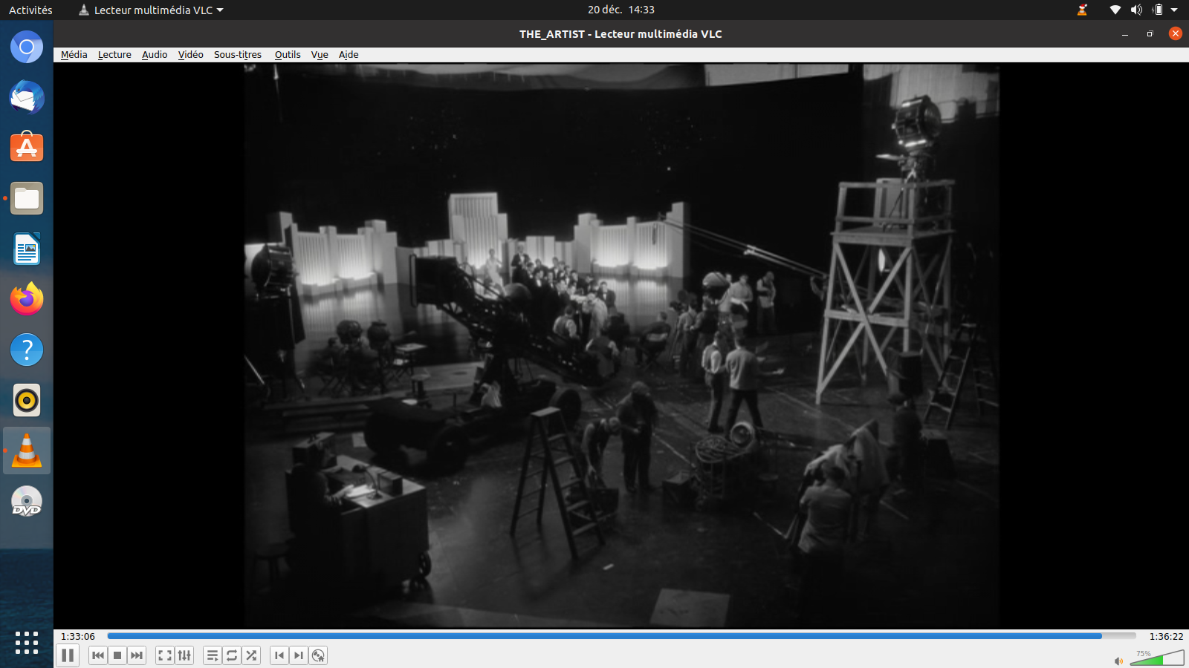Pause the video playback
The width and height of the screenshot is (1189, 668).
(x=68, y=655)
